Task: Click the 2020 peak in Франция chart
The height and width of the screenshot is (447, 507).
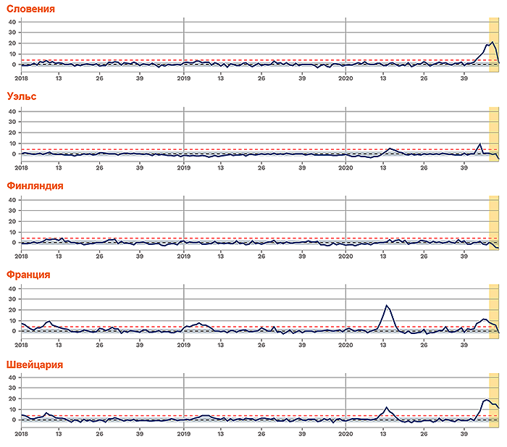Action: [x=386, y=305]
